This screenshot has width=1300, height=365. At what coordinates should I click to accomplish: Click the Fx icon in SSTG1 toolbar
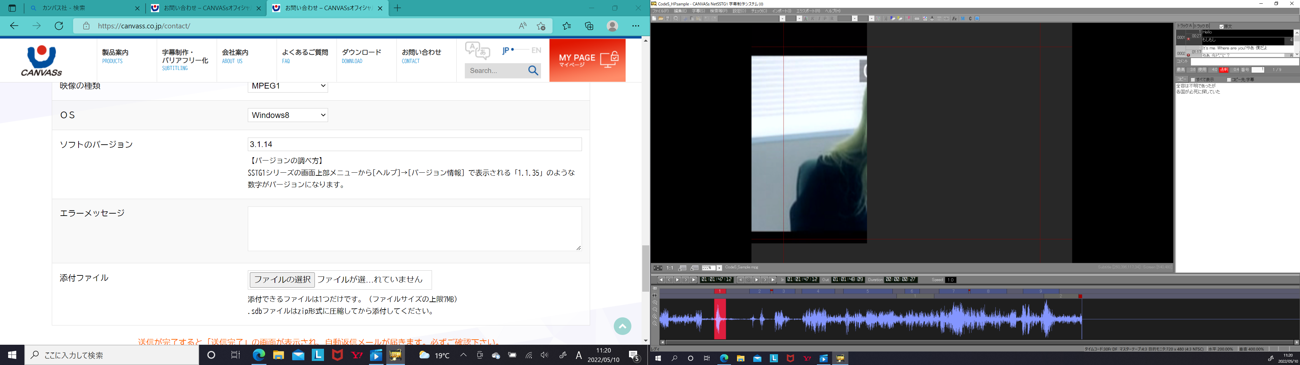click(955, 19)
